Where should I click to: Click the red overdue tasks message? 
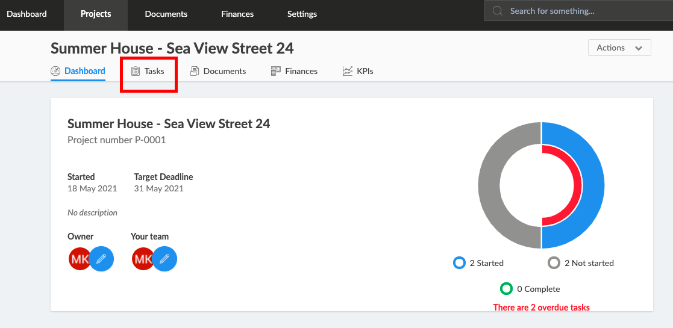(541, 308)
